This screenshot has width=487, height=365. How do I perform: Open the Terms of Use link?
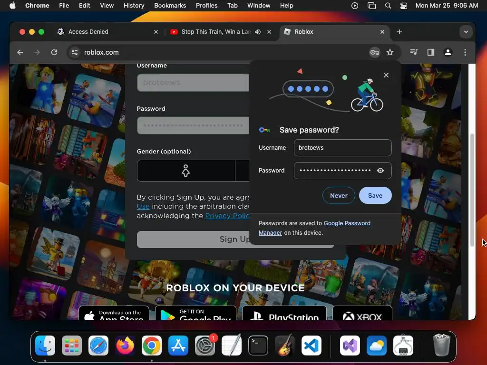pyautogui.click(x=143, y=206)
